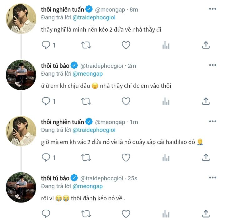Share the 25s tweet by thôi tú bảo
The height and width of the screenshot is (220, 225).
tap(206, 214)
